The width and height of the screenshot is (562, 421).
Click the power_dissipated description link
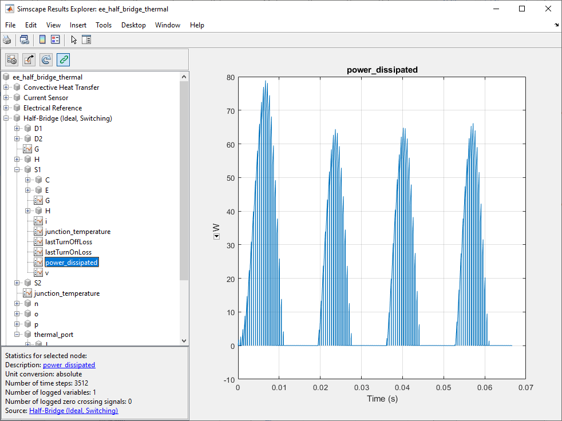pos(69,365)
